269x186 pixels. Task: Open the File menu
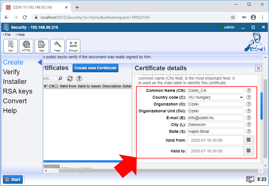(x=8, y=35)
